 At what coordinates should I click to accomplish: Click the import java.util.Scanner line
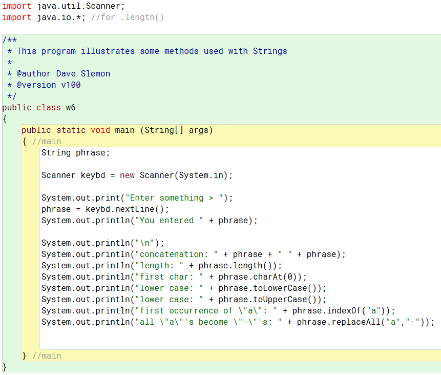[64, 6]
